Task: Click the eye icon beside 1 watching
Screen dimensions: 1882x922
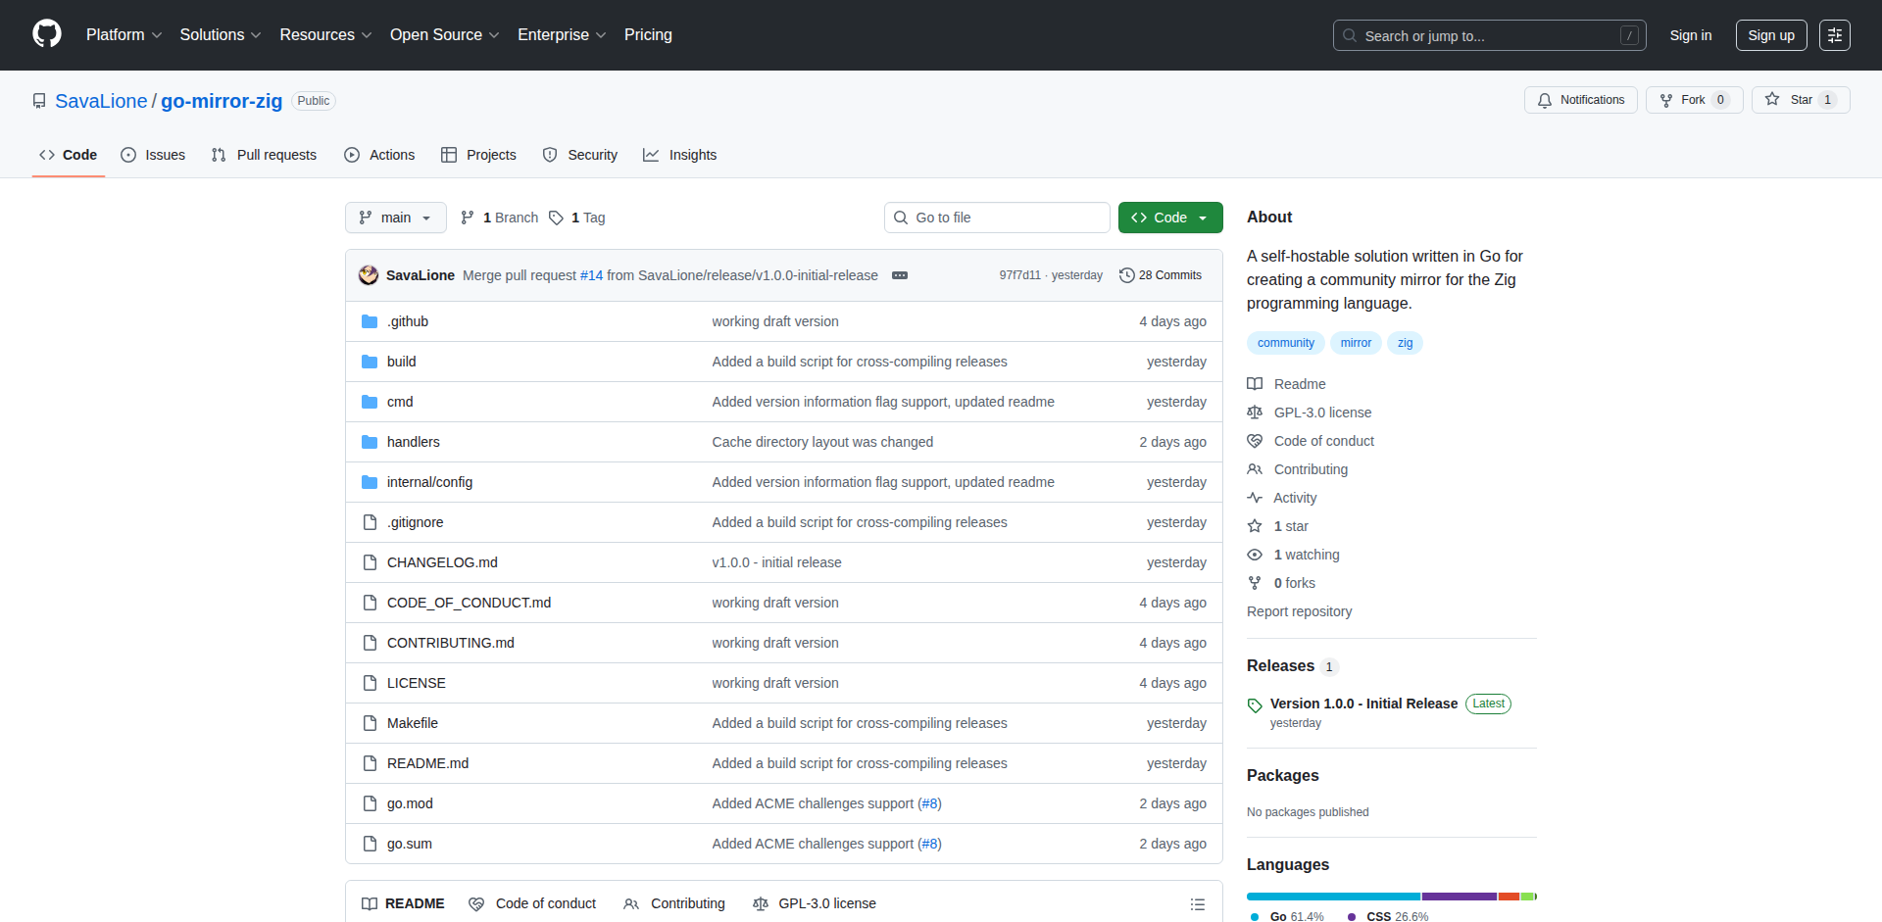Action: click(1255, 555)
